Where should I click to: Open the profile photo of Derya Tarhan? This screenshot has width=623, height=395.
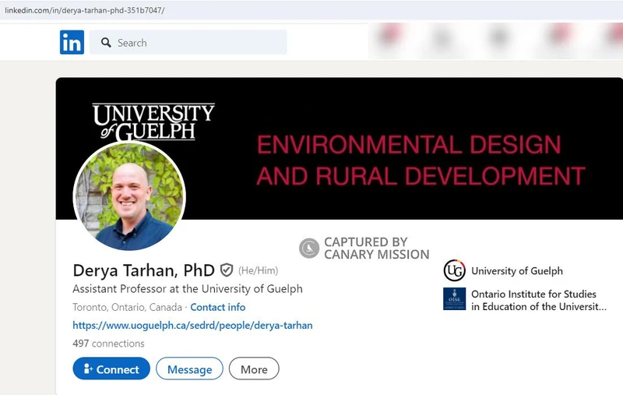click(129, 196)
